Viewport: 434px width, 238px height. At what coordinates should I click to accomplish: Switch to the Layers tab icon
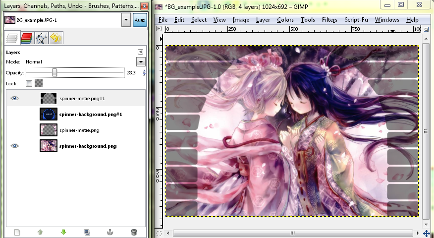pos(12,38)
